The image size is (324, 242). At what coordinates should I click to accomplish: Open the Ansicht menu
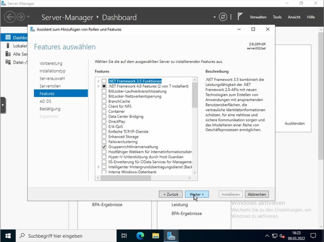[x=294, y=17]
